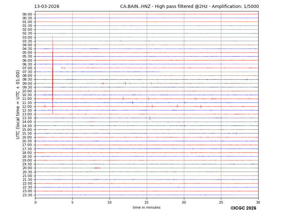This screenshot has width=293, height=220.
Task: Click the large red vertical seismic spike
Action: pos(52,76)
